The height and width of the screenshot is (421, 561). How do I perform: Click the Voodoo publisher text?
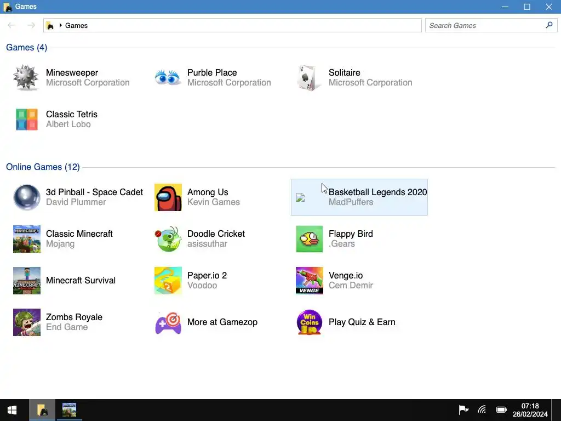(202, 285)
